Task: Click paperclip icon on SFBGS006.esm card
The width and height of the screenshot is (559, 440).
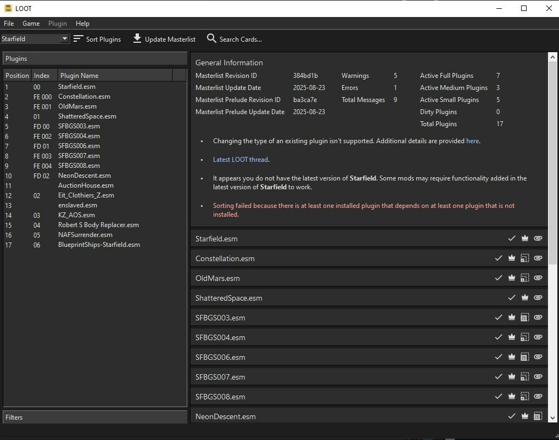Action: pos(538,357)
